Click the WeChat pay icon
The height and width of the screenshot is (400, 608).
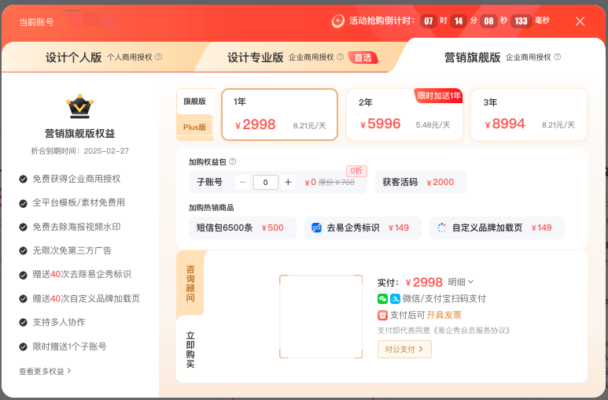point(382,298)
